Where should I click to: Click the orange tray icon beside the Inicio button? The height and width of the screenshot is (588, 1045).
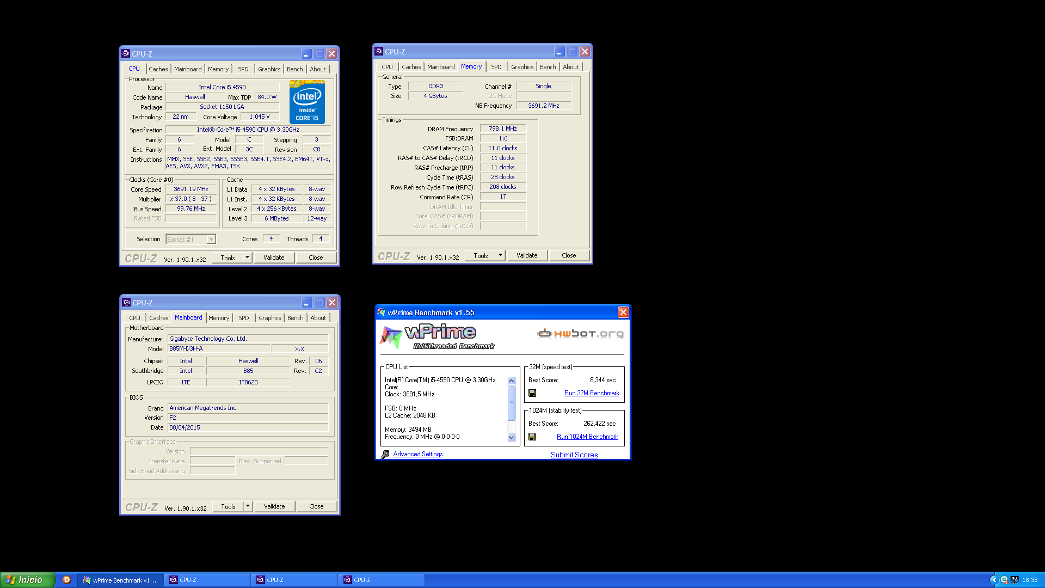tap(66, 580)
